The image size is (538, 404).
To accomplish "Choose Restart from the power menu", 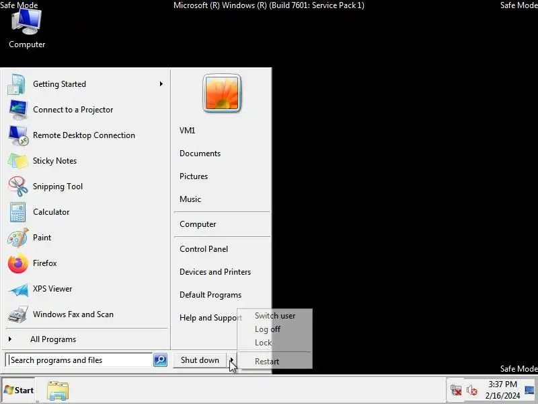I will click(275, 362).
